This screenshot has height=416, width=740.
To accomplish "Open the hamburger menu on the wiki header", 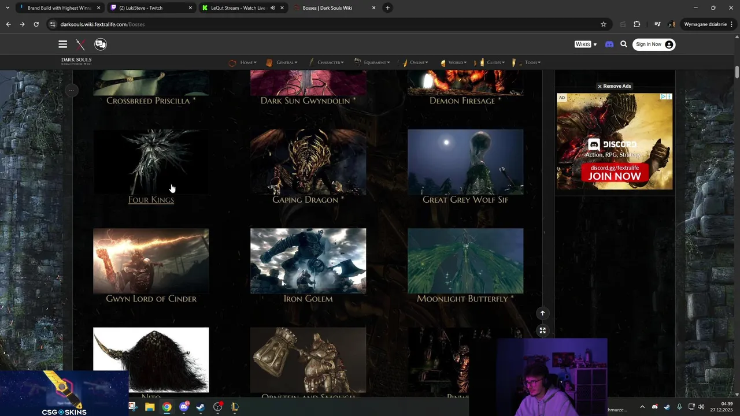I will [62, 44].
